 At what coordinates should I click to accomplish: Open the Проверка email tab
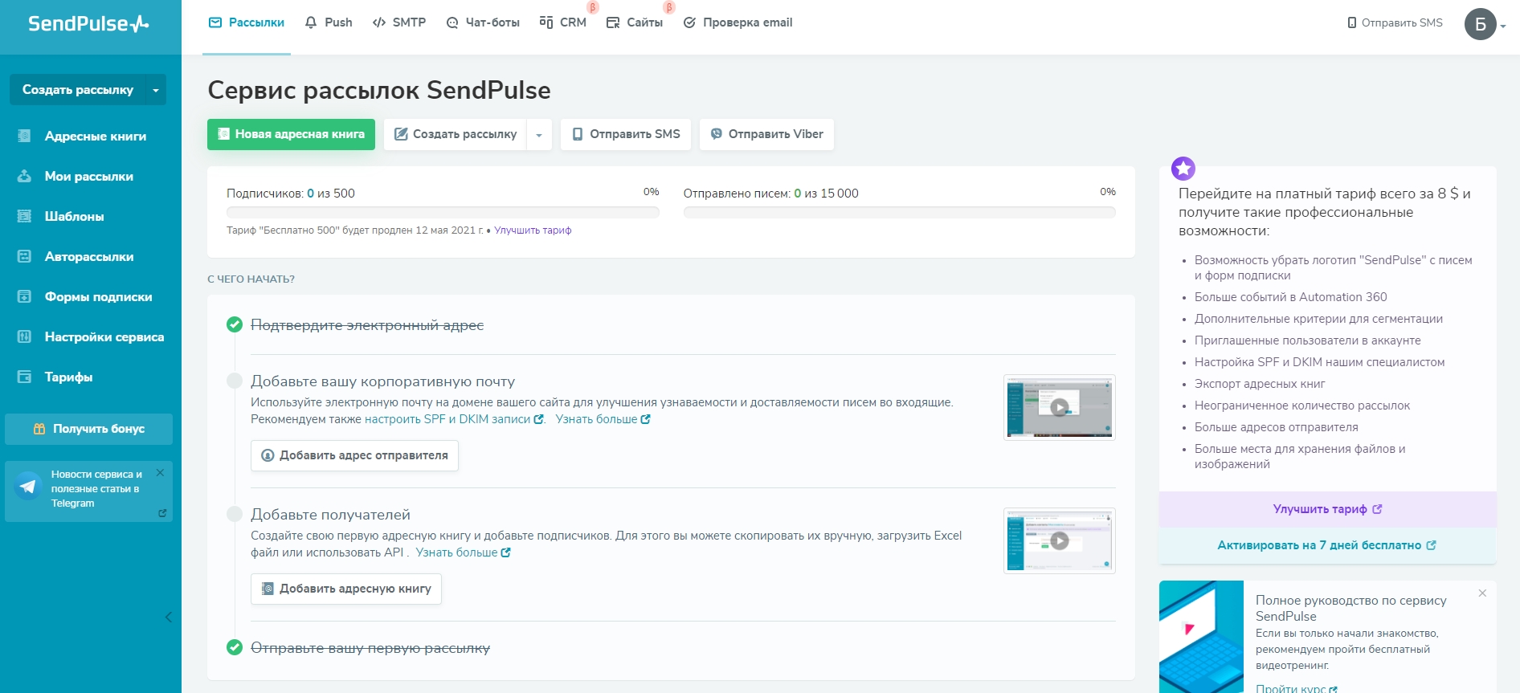[738, 22]
